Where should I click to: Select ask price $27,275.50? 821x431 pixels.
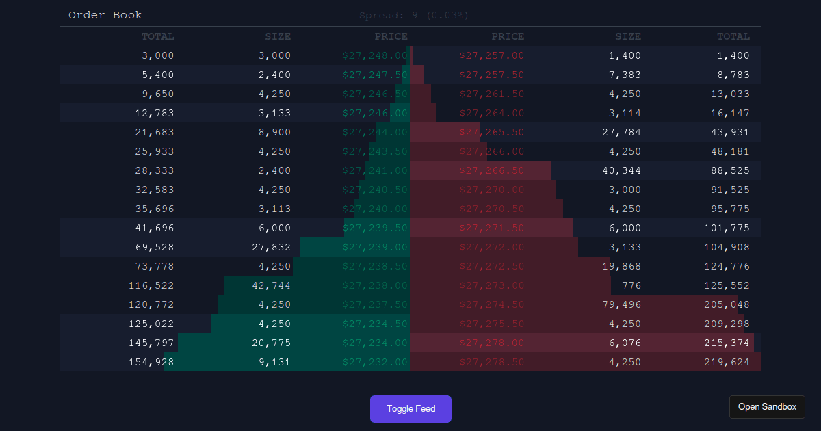(492, 324)
